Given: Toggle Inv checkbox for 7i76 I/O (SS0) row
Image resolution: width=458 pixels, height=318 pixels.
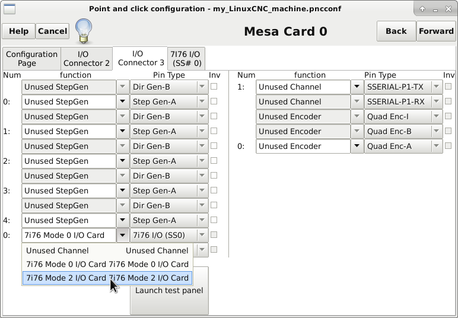Looking at the screenshot, I should 214,235.
